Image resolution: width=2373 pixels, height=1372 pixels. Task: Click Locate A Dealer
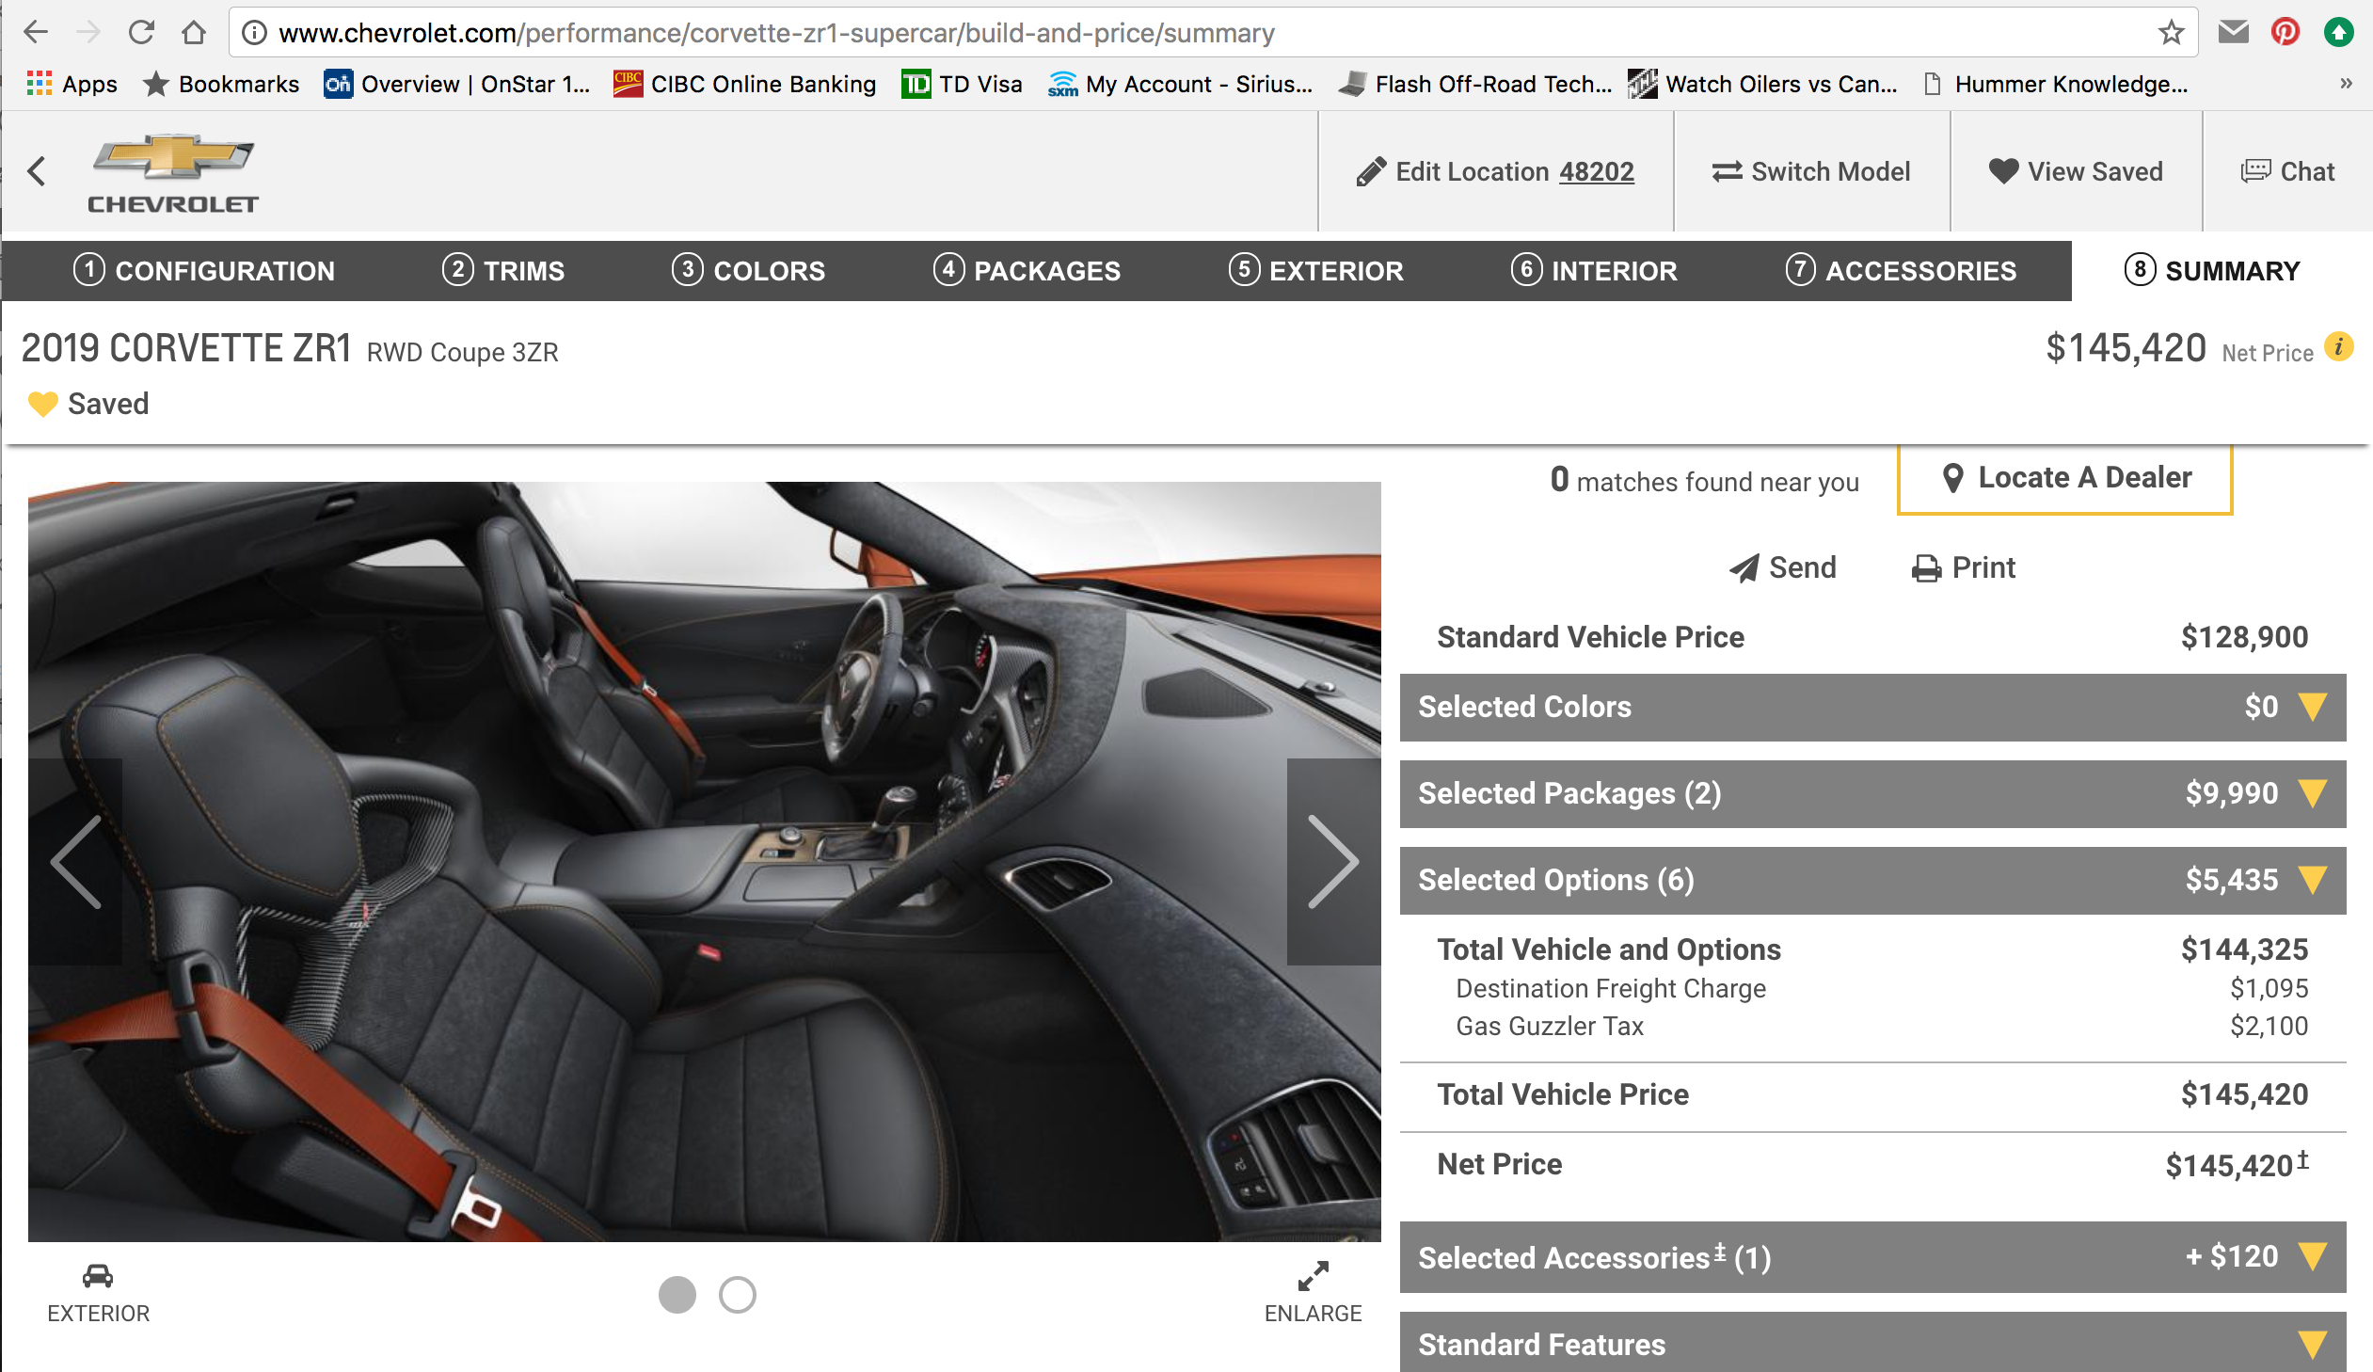point(2063,477)
